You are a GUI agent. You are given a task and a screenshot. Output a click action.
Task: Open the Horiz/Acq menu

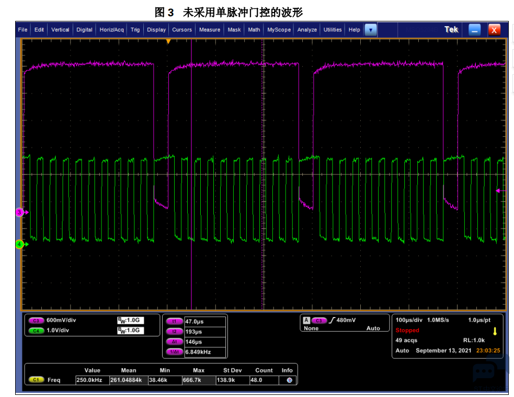pos(112,30)
